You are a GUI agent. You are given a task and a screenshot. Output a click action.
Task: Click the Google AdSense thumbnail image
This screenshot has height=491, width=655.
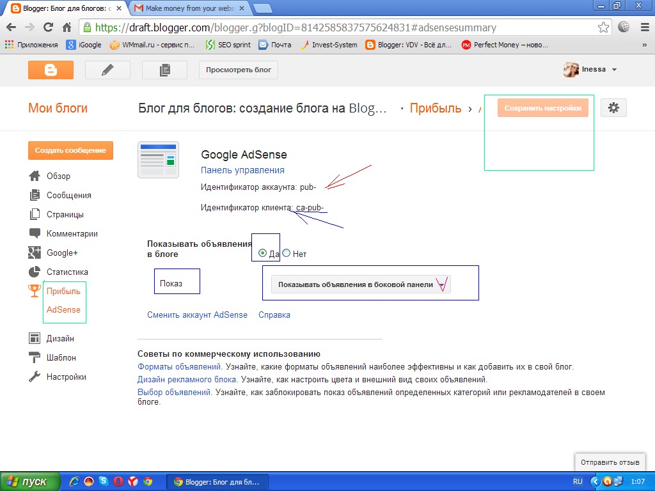(159, 160)
